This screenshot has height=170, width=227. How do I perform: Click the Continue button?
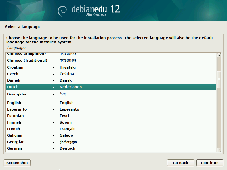tap(210, 163)
